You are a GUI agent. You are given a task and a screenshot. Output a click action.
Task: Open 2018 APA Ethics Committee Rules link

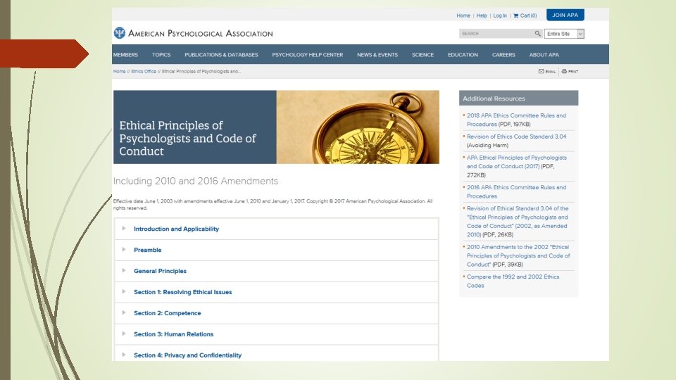[516, 120]
